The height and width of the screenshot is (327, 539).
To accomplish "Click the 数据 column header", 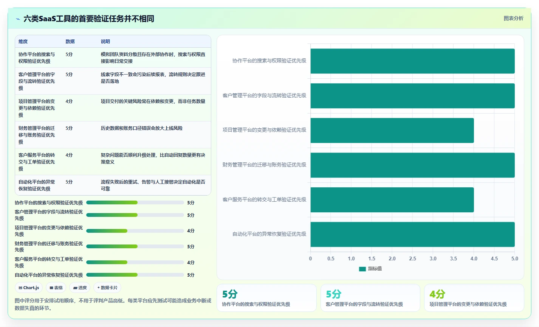I will pyautogui.click(x=70, y=42).
